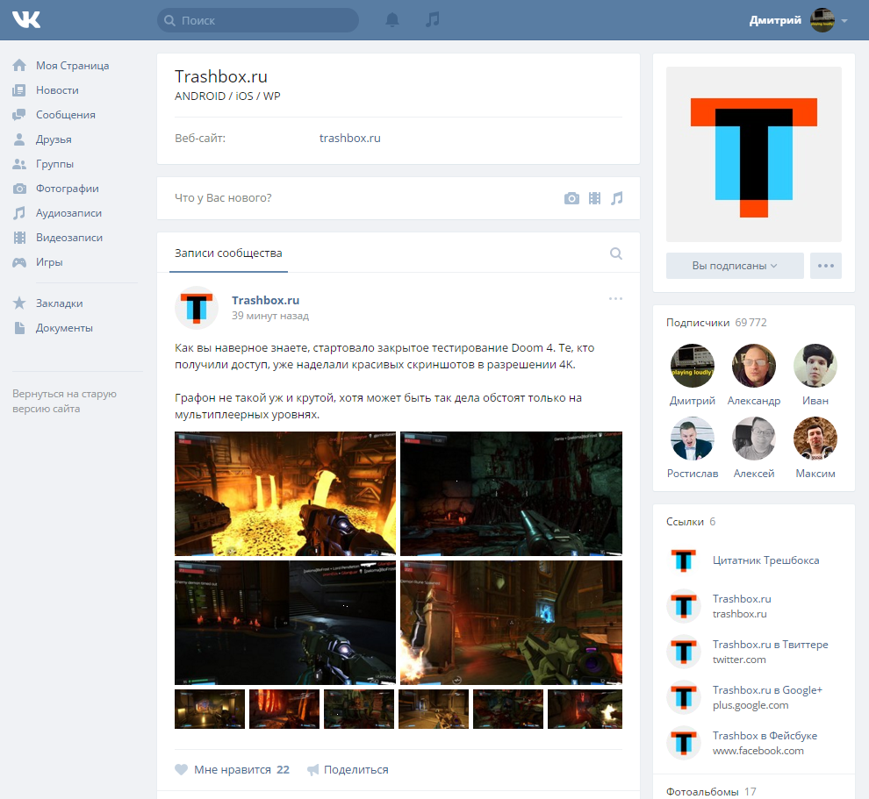This screenshot has height=799, width=869.
Task: Open Фотографии in sidebar
Action: click(67, 189)
